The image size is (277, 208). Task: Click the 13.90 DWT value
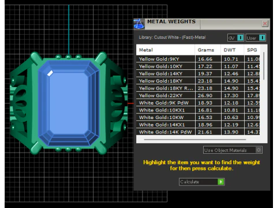pyautogui.click(x=231, y=132)
